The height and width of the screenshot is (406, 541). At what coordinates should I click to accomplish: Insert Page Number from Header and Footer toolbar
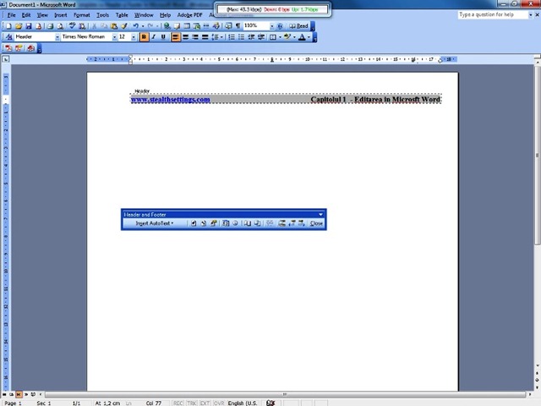(x=194, y=223)
